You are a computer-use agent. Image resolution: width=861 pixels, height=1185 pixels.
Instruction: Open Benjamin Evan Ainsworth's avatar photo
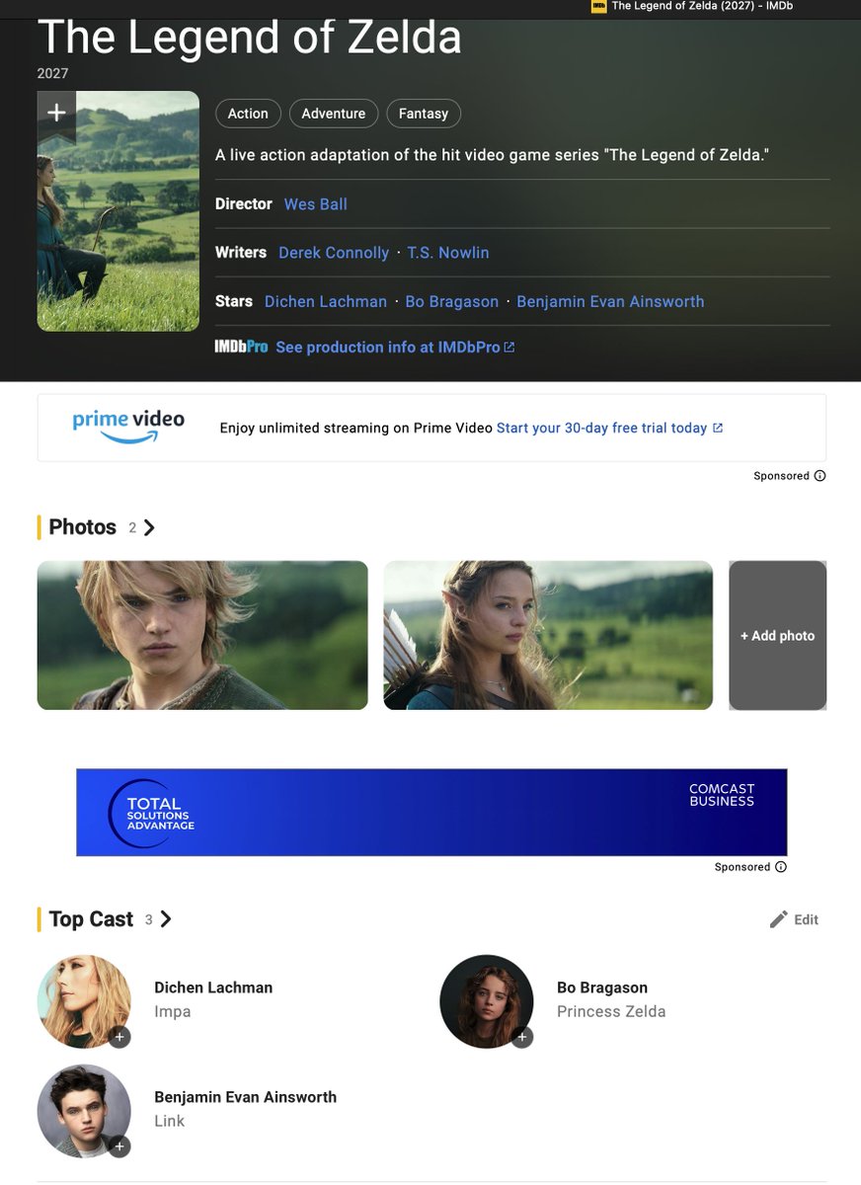(x=84, y=1111)
